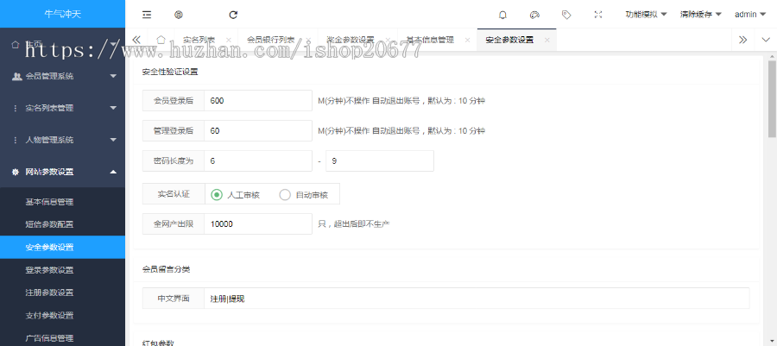Close the 安全参数设置 tab
The width and height of the screenshot is (777, 346).
(x=547, y=40)
